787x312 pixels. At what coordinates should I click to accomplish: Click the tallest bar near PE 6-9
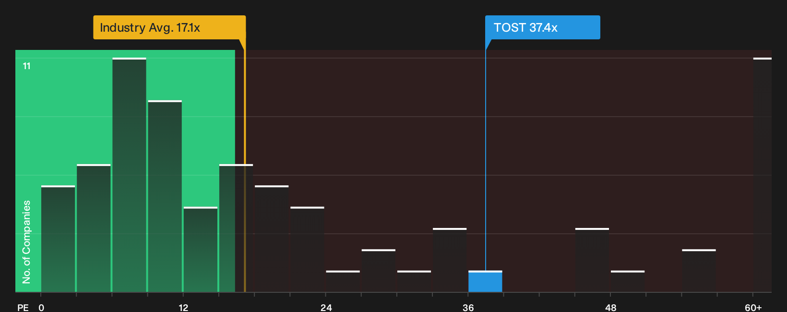click(129, 175)
